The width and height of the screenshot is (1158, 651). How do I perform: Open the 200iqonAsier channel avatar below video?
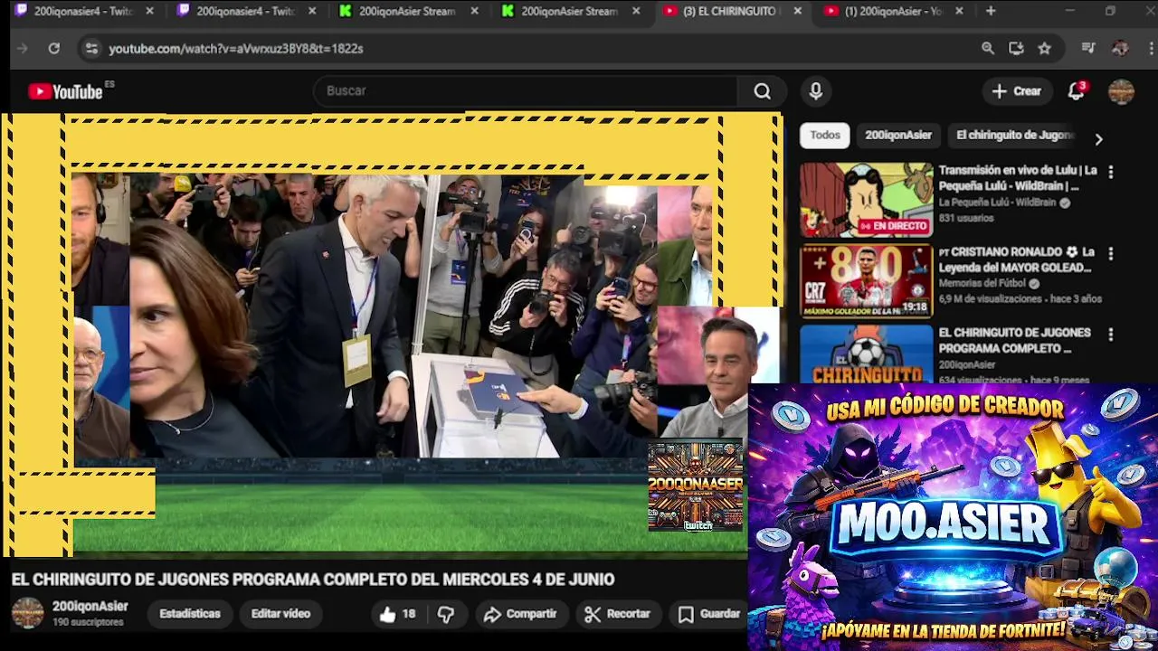click(27, 613)
